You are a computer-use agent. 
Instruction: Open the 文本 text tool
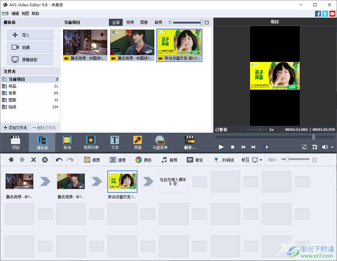click(115, 142)
